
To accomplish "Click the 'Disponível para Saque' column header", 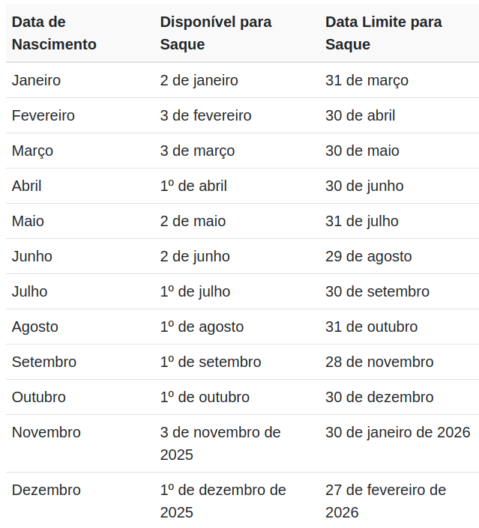I will tap(215, 33).
